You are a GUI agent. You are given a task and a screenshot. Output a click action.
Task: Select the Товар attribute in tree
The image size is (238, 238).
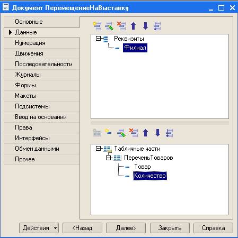(143, 167)
